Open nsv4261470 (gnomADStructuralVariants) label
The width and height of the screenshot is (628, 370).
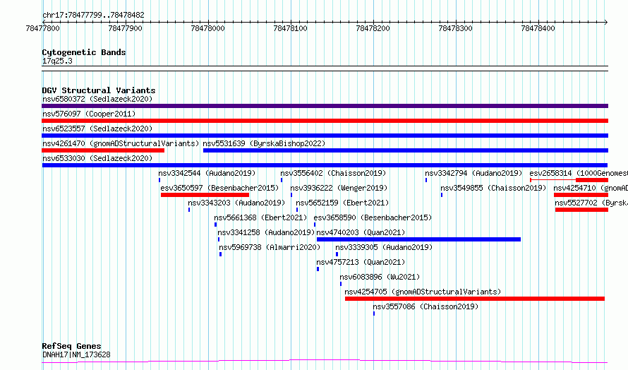tap(121, 143)
